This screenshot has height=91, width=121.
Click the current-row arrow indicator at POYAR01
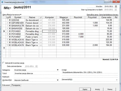pyautogui.click(x=4, y=31)
